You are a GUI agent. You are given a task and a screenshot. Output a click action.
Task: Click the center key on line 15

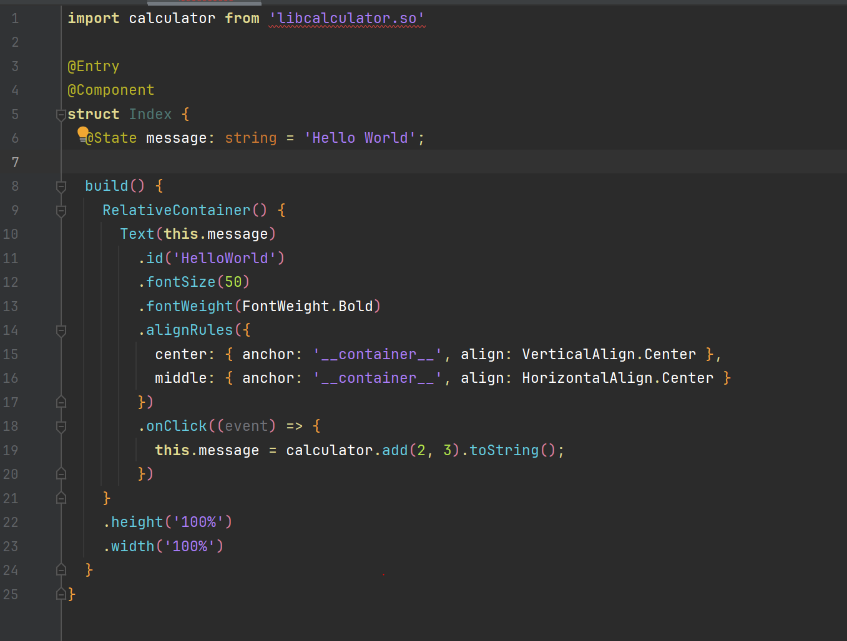pos(181,354)
